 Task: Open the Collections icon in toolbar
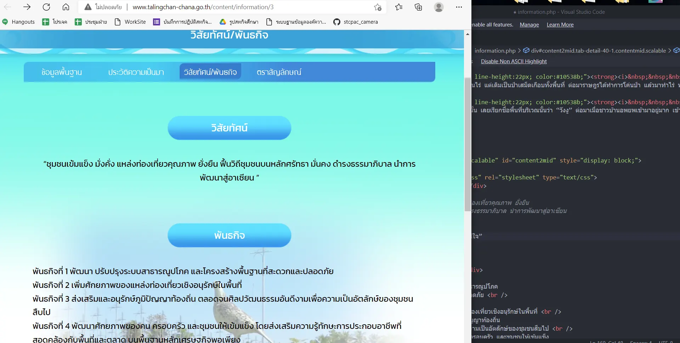[x=418, y=7]
